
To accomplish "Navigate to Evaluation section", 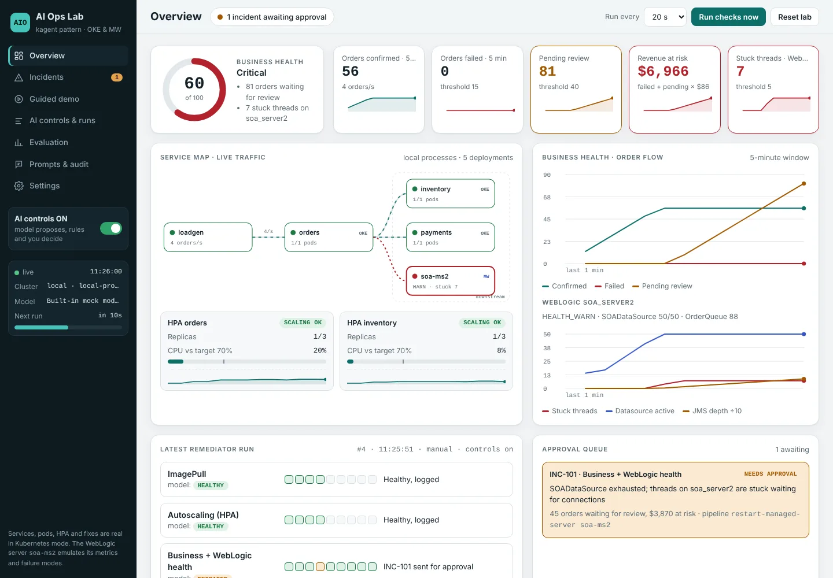I will (68, 143).
